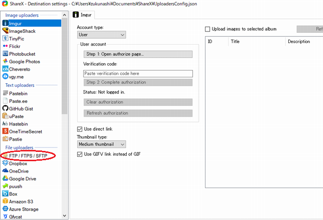Select the Paste.ee uploader icon
323x220 pixels.
click(x=5, y=101)
